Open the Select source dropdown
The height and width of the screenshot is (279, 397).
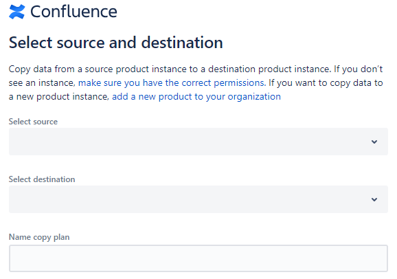198,142
